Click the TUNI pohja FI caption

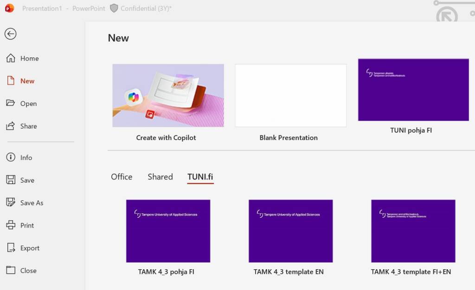tap(411, 130)
